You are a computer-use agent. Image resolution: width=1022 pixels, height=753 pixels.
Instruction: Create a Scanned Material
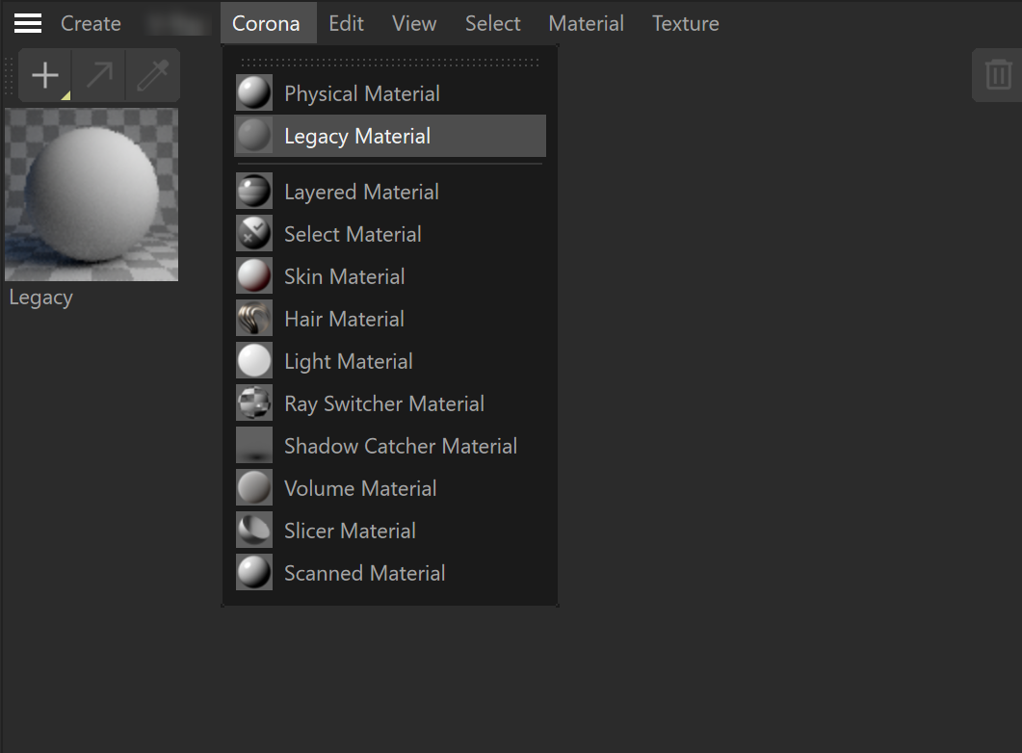390,573
